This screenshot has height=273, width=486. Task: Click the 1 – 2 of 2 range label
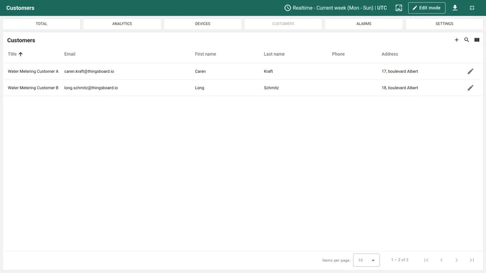coord(400,260)
